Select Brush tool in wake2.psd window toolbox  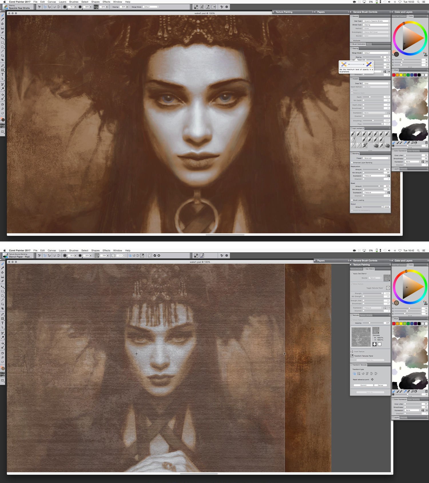point(3,15)
